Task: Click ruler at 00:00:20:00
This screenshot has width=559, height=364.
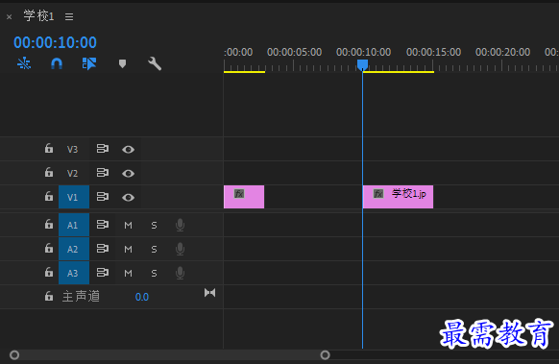Action: [x=502, y=52]
